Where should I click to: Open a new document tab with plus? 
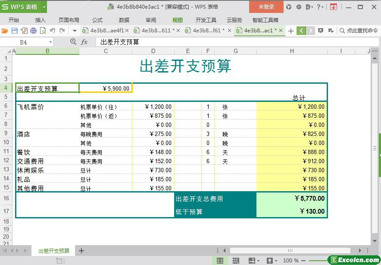(x=291, y=31)
